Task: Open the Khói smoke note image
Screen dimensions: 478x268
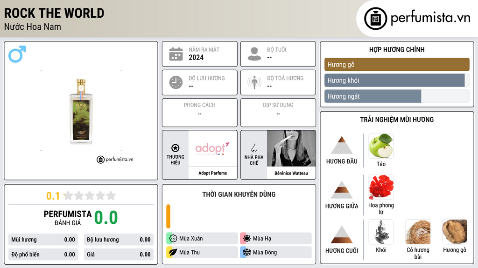Action: click(x=381, y=232)
